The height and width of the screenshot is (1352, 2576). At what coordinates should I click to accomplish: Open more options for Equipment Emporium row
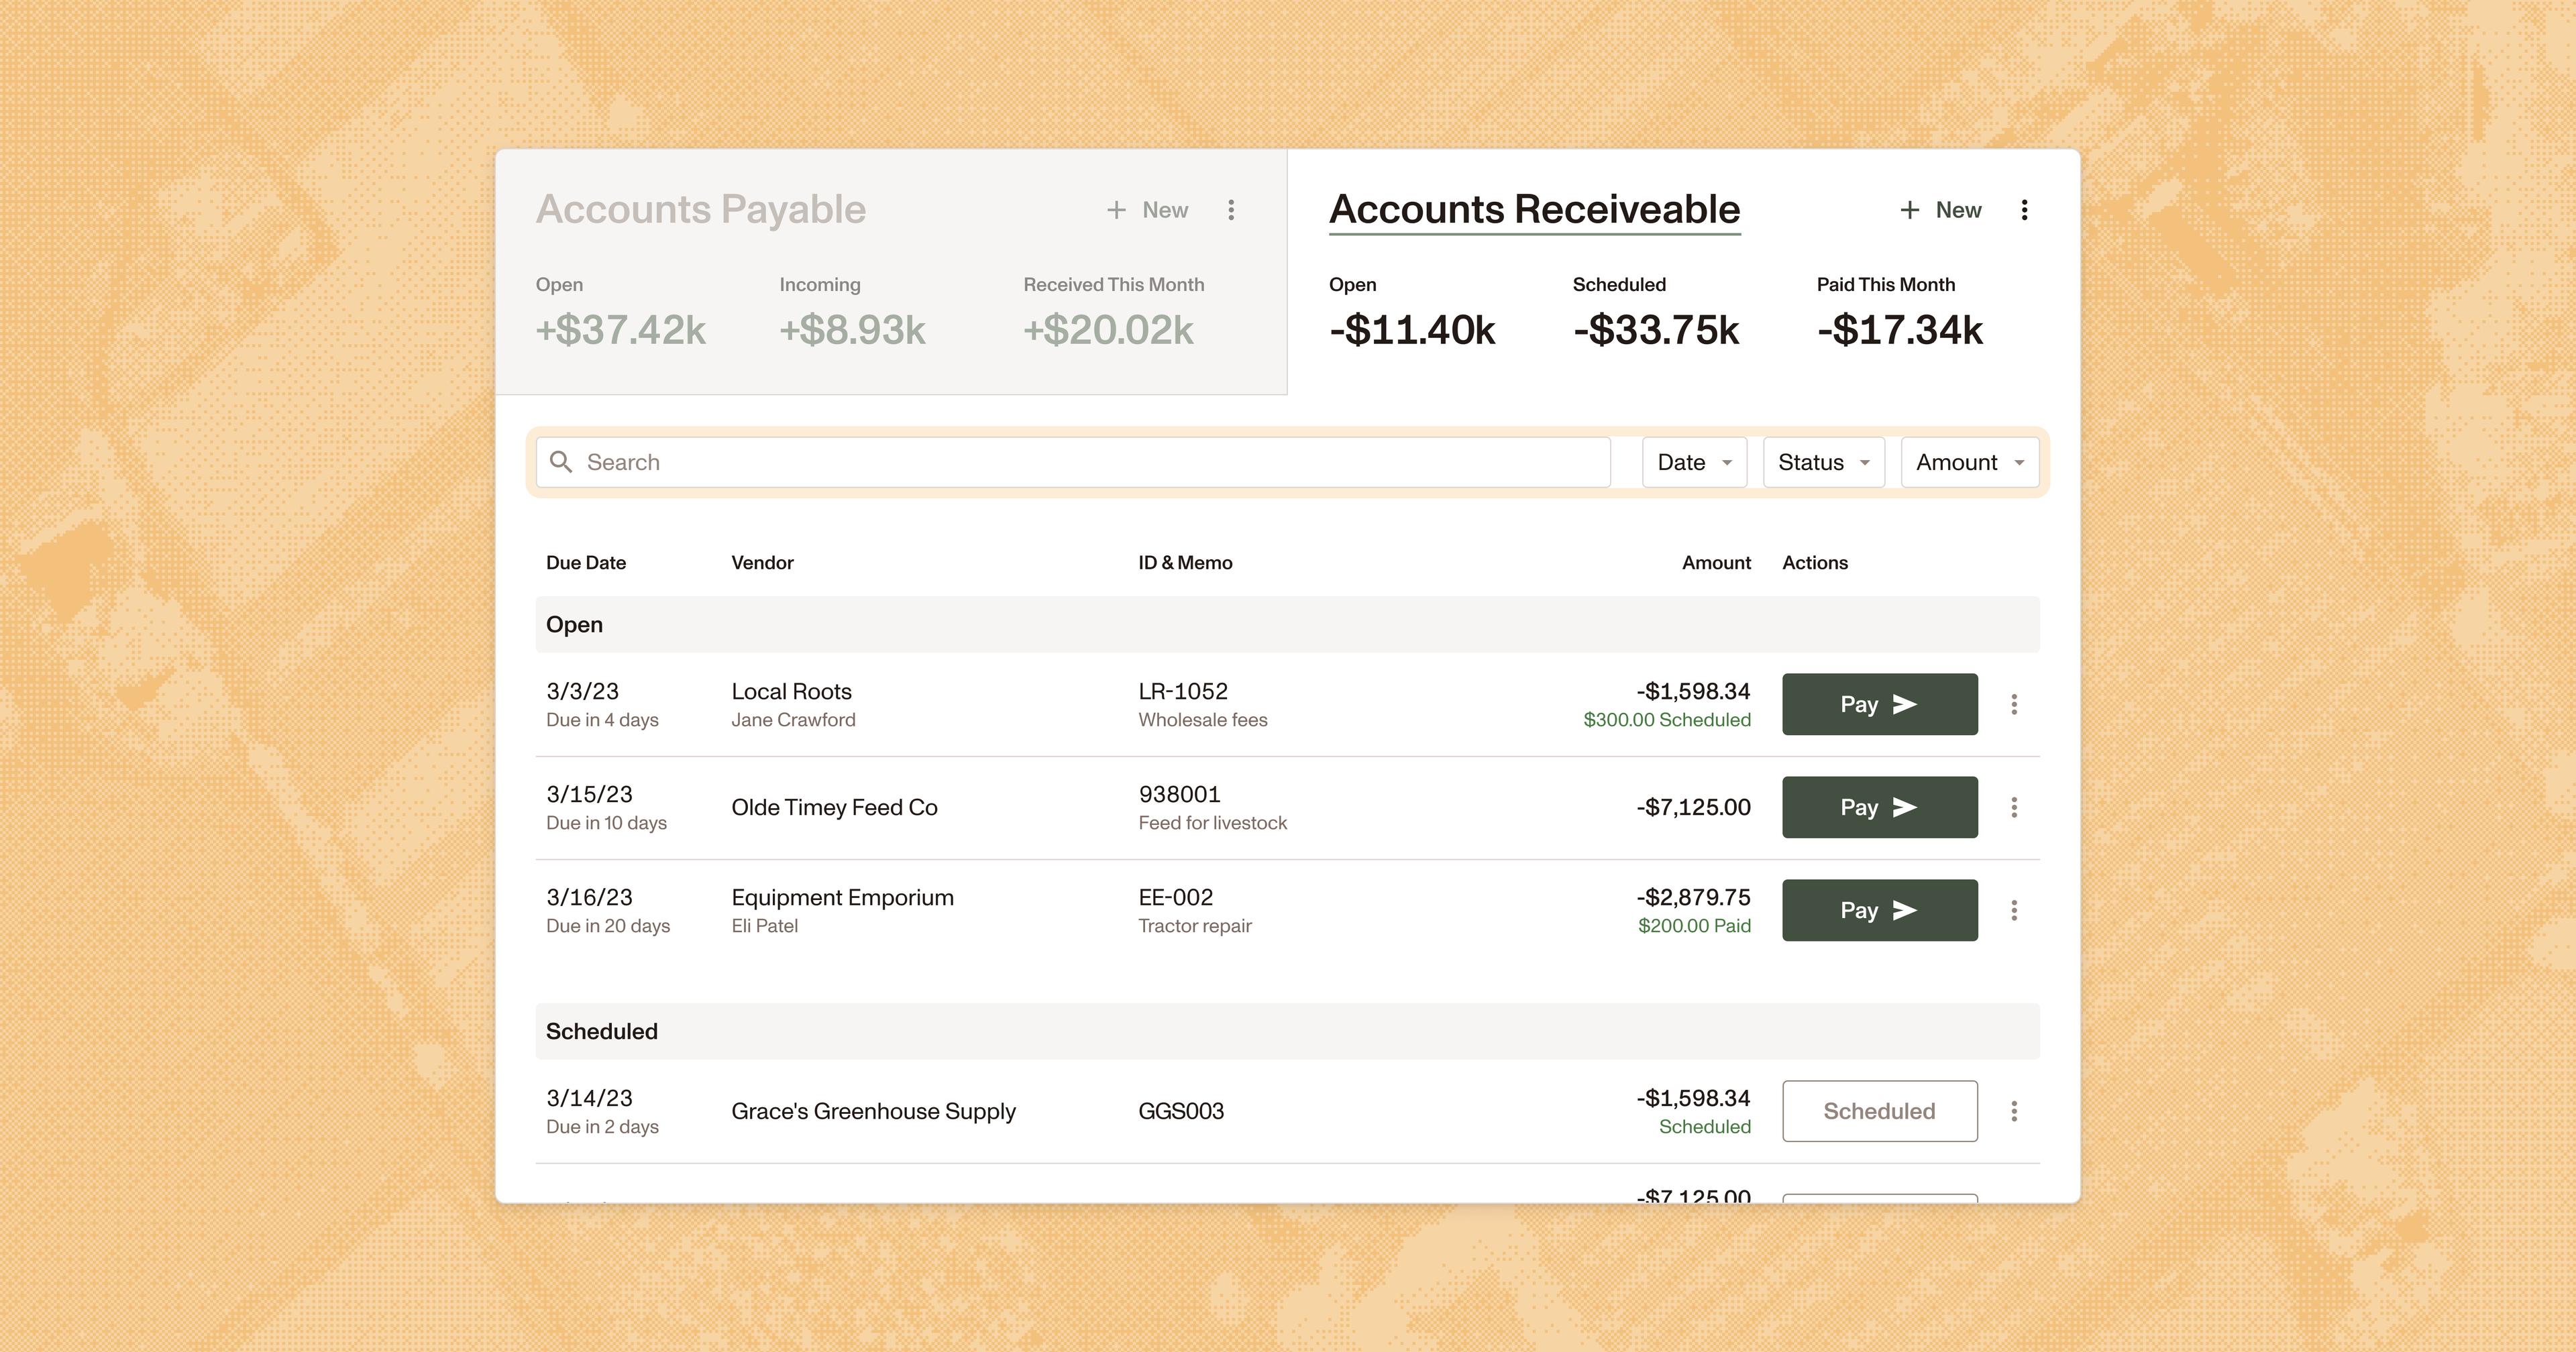click(x=2014, y=910)
